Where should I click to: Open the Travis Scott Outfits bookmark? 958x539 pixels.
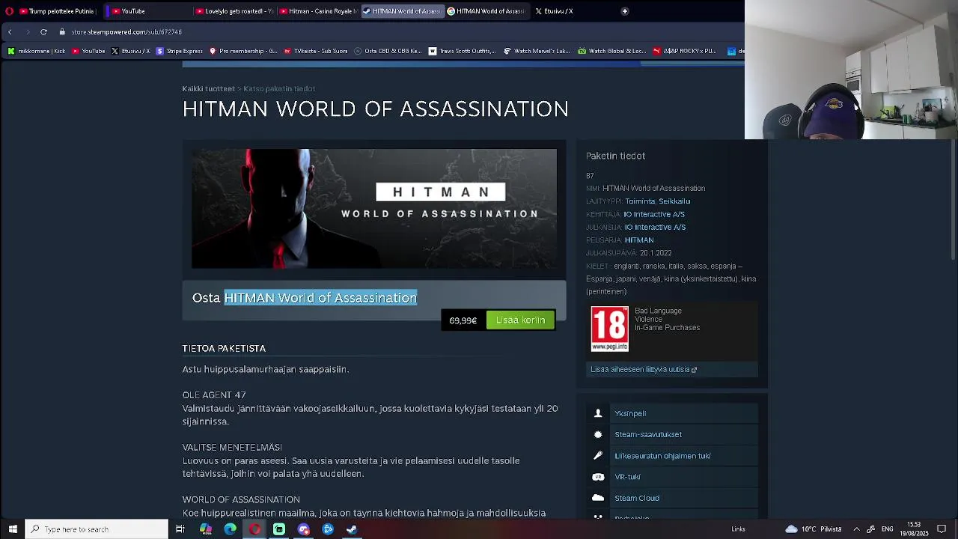coord(462,51)
